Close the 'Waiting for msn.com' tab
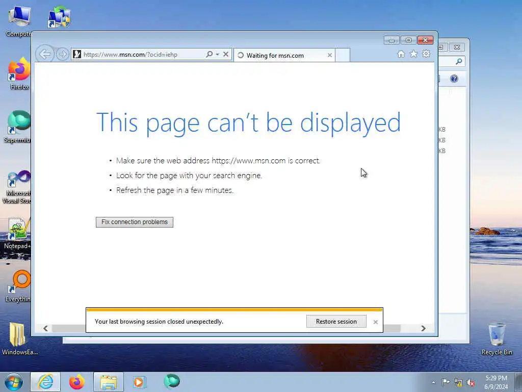522x392 pixels. (330, 55)
